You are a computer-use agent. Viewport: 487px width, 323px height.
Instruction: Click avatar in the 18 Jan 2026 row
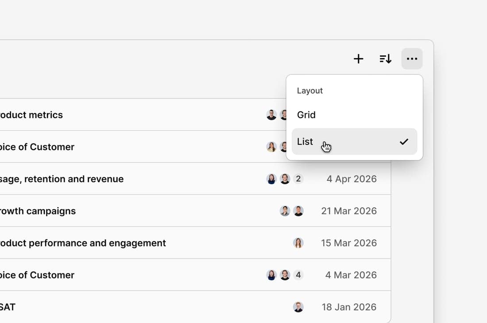coord(298,307)
